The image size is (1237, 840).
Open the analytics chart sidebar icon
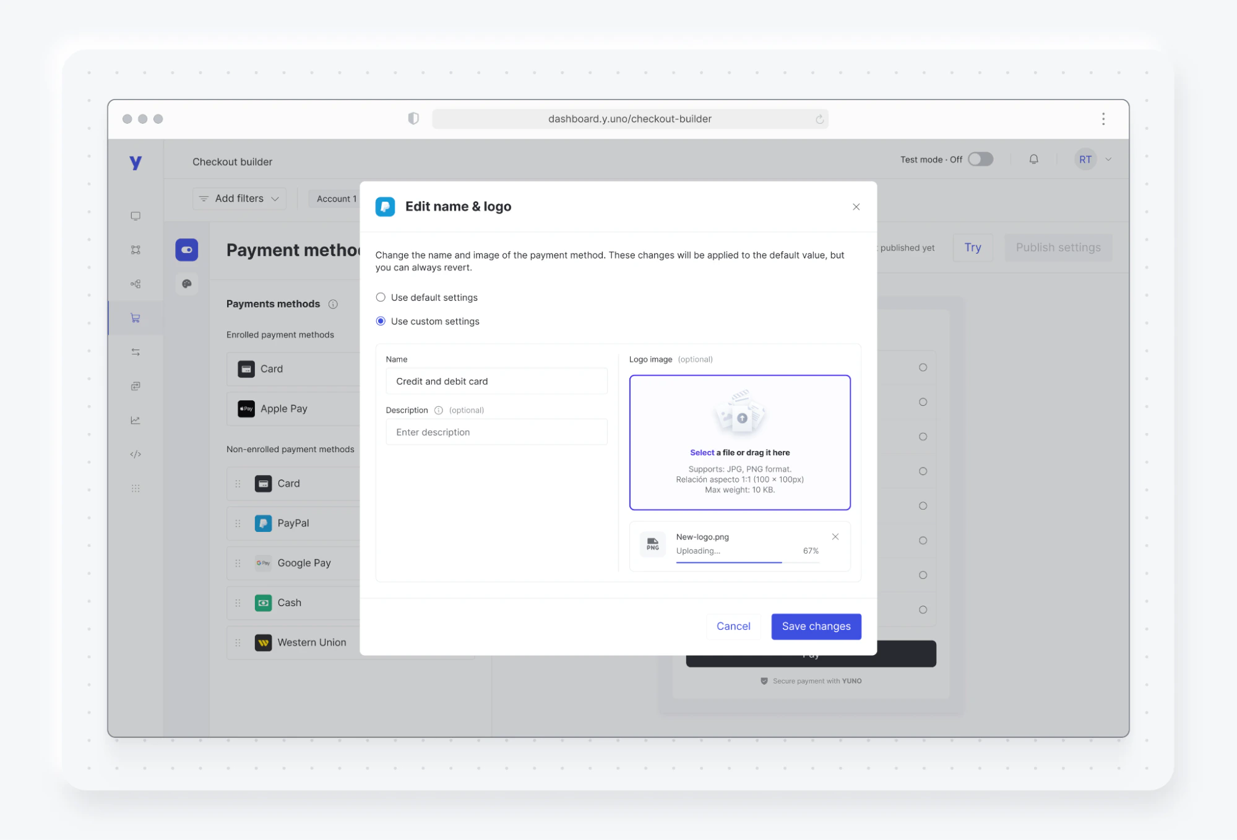(x=136, y=420)
